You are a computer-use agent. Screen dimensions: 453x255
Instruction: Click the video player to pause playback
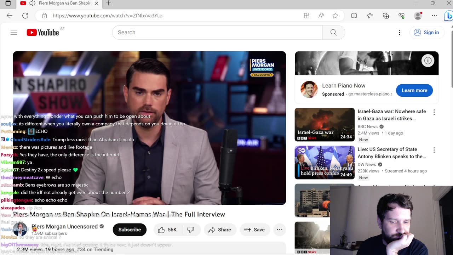[149, 128]
